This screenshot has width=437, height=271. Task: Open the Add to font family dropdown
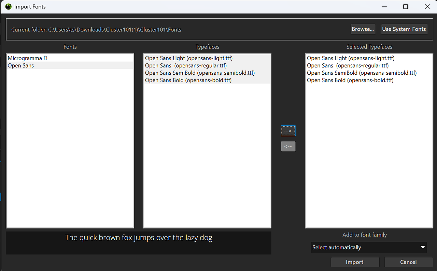tap(369, 247)
